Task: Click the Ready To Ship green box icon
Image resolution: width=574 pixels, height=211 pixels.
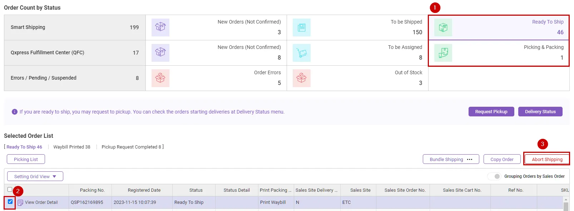Action: tap(443, 27)
